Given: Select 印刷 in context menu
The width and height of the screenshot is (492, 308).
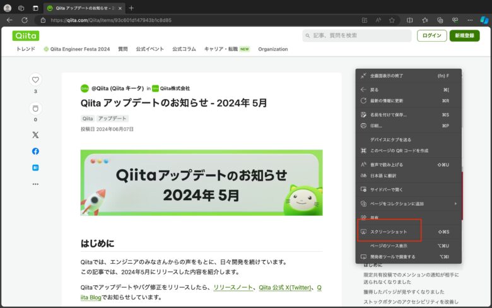Looking at the screenshot, I should tap(408, 126).
